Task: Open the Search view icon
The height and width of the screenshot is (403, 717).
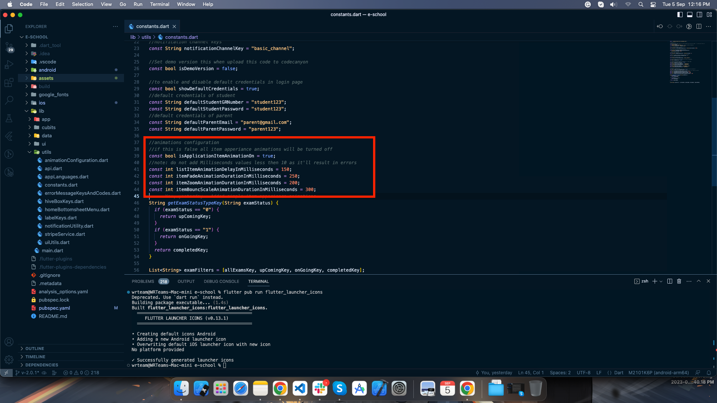Action: click(x=9, y=100)
